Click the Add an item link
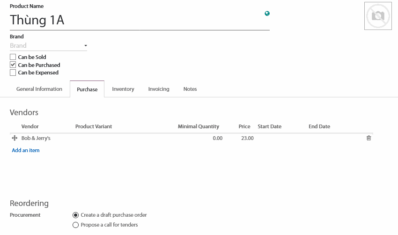Image resolution: width=398 pixels, height=235 pixels. 26,150
